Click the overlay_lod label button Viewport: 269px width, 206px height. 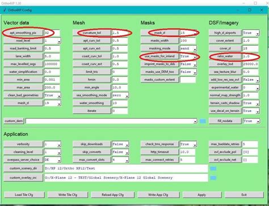pos(225,64)
